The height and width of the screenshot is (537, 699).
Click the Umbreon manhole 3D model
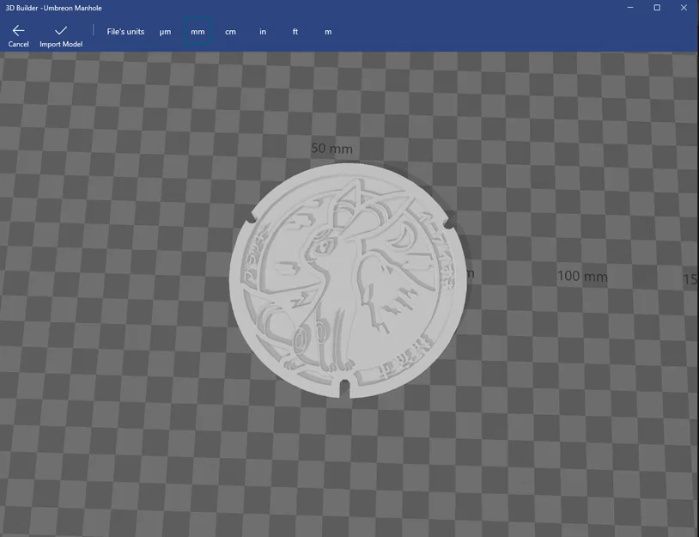tap(348, 281)
